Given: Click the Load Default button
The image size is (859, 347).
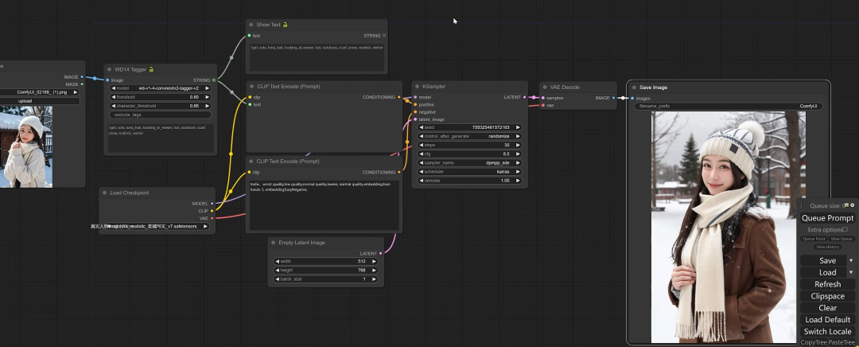Looking at the screenshot, I should pyautogui.click(x=827, y=320).
